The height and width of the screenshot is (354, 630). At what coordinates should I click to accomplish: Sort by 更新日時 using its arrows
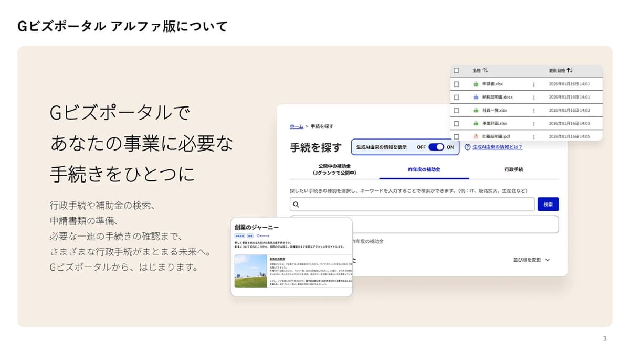(x=570, y=70)
